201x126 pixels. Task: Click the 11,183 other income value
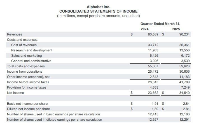click(x=184, y=77)
